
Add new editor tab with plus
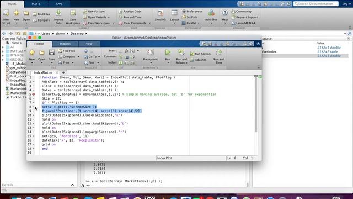(63, 72)
